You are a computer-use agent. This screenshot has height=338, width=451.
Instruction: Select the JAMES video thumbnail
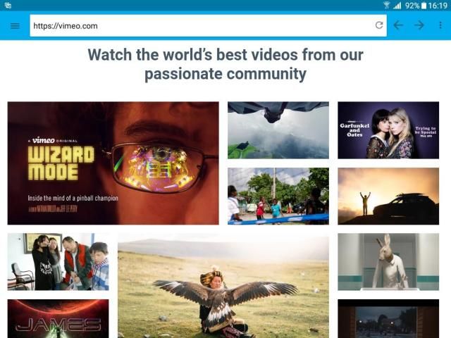click(x=58, y=318)
